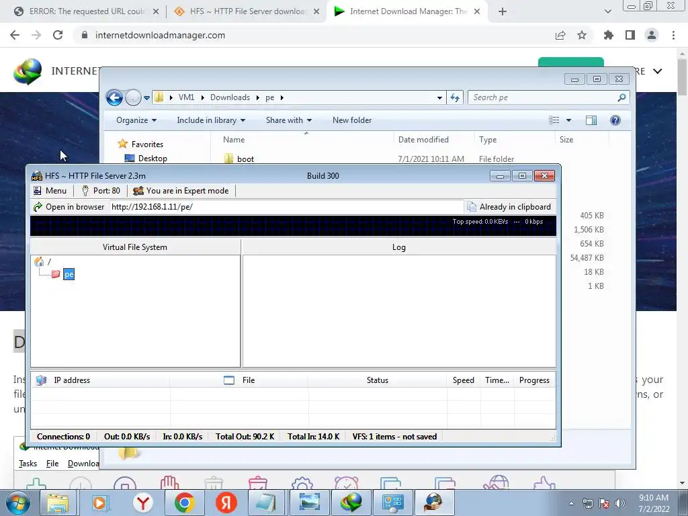Click 'VM1' in the Explorer breadcrumb
This screenshot has width=688, height=516.
(186, 97)
